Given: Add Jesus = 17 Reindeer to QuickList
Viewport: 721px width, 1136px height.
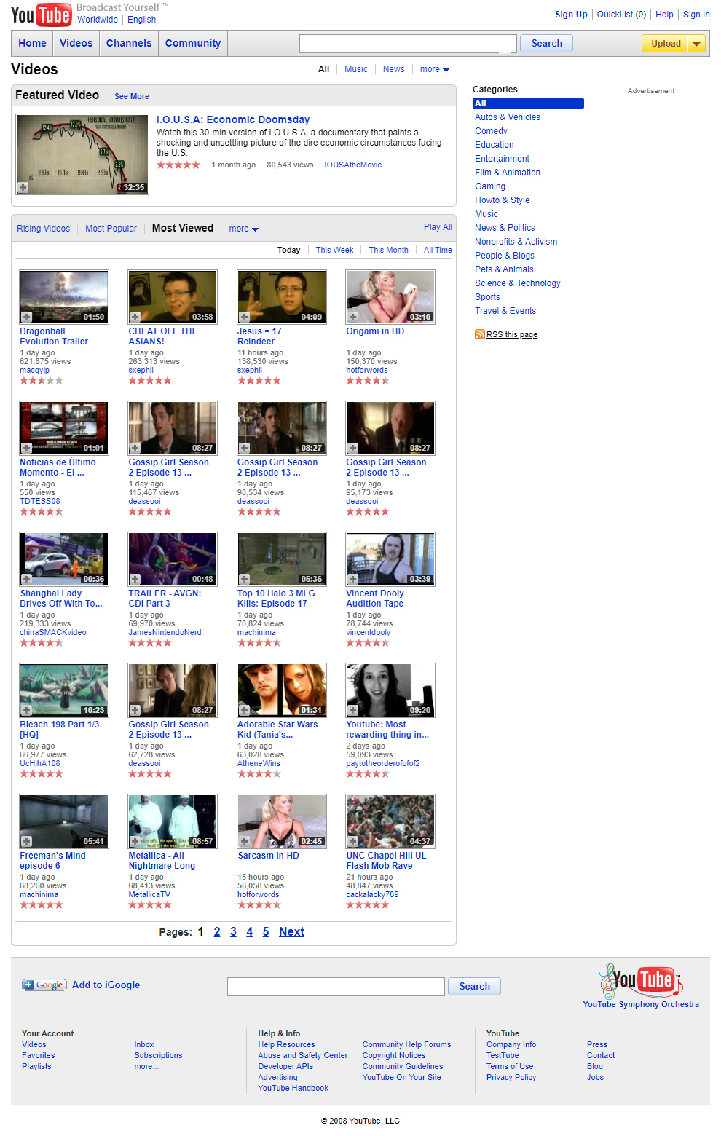Looking at the screenshot, I should point(244,317).
